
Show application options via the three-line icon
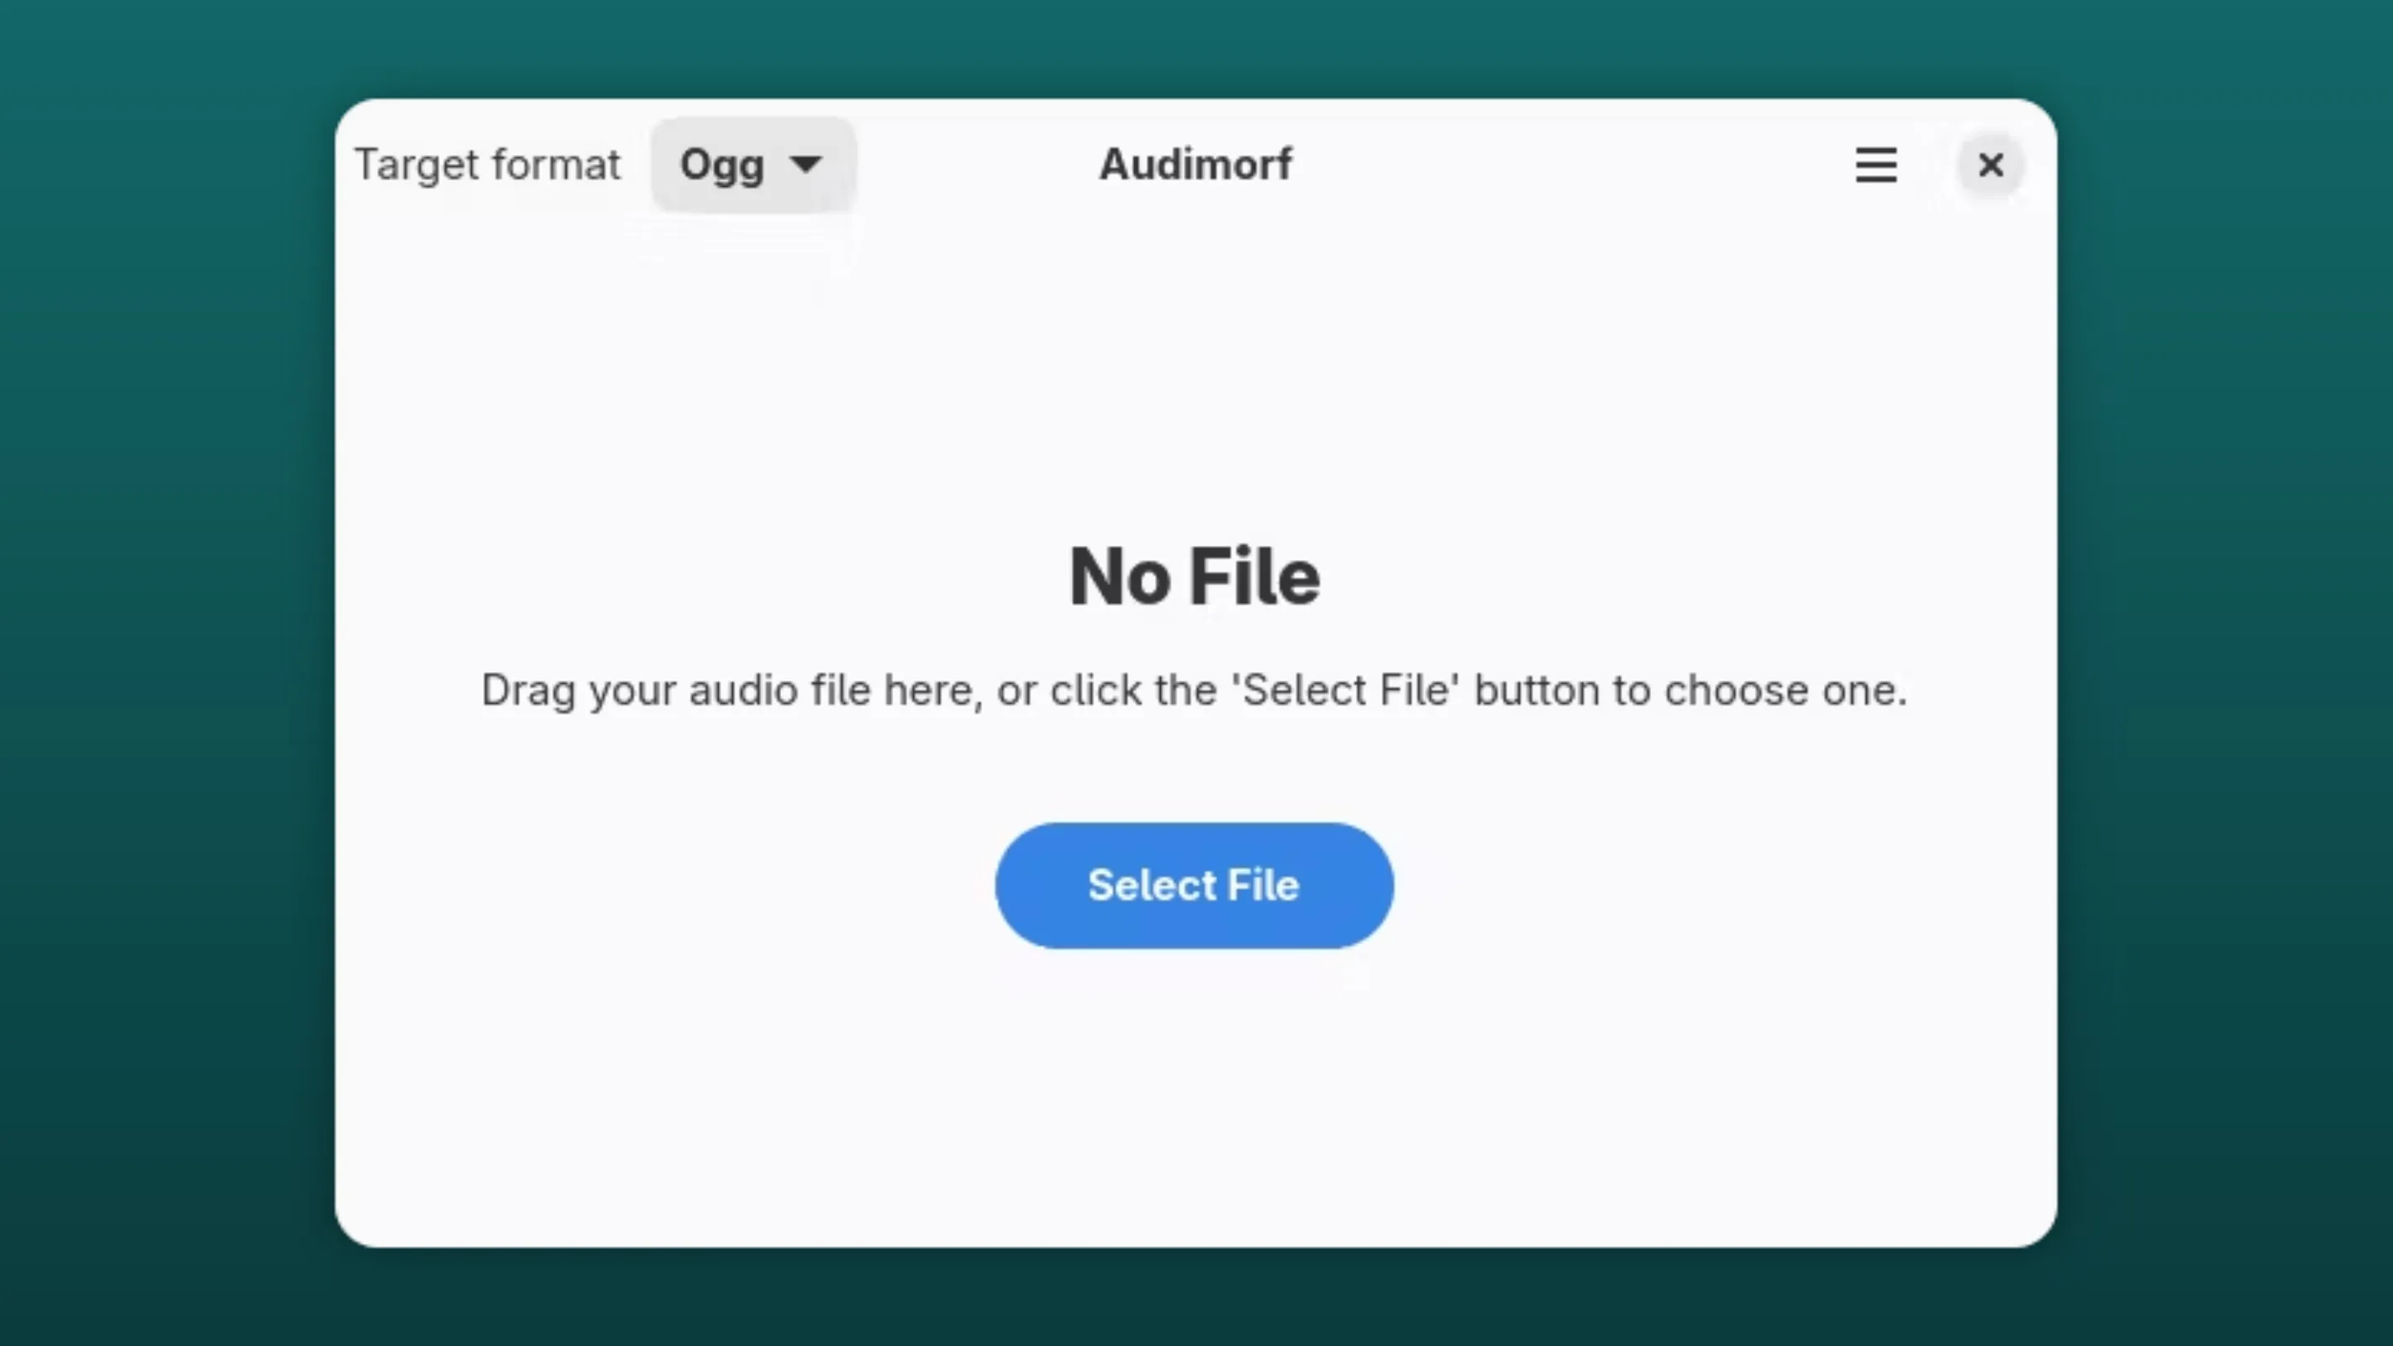tap(1875, 165)
